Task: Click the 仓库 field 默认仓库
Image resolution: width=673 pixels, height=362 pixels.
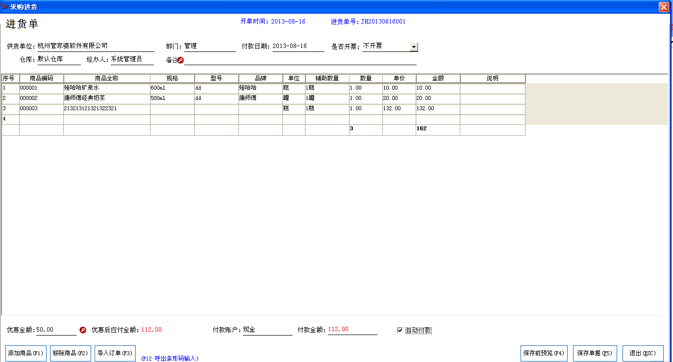Action: pos(59,59)
